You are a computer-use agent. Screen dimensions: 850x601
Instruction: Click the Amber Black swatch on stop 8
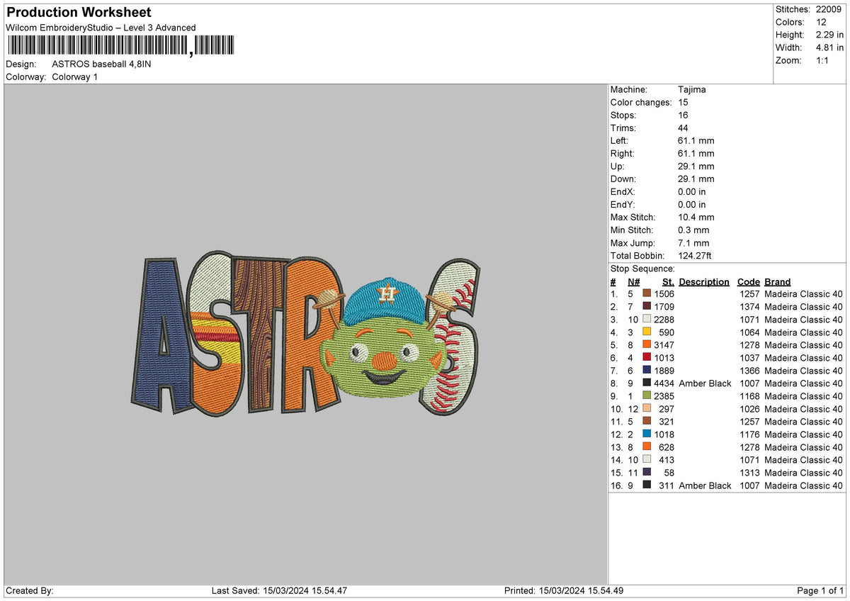click(646, 383)
